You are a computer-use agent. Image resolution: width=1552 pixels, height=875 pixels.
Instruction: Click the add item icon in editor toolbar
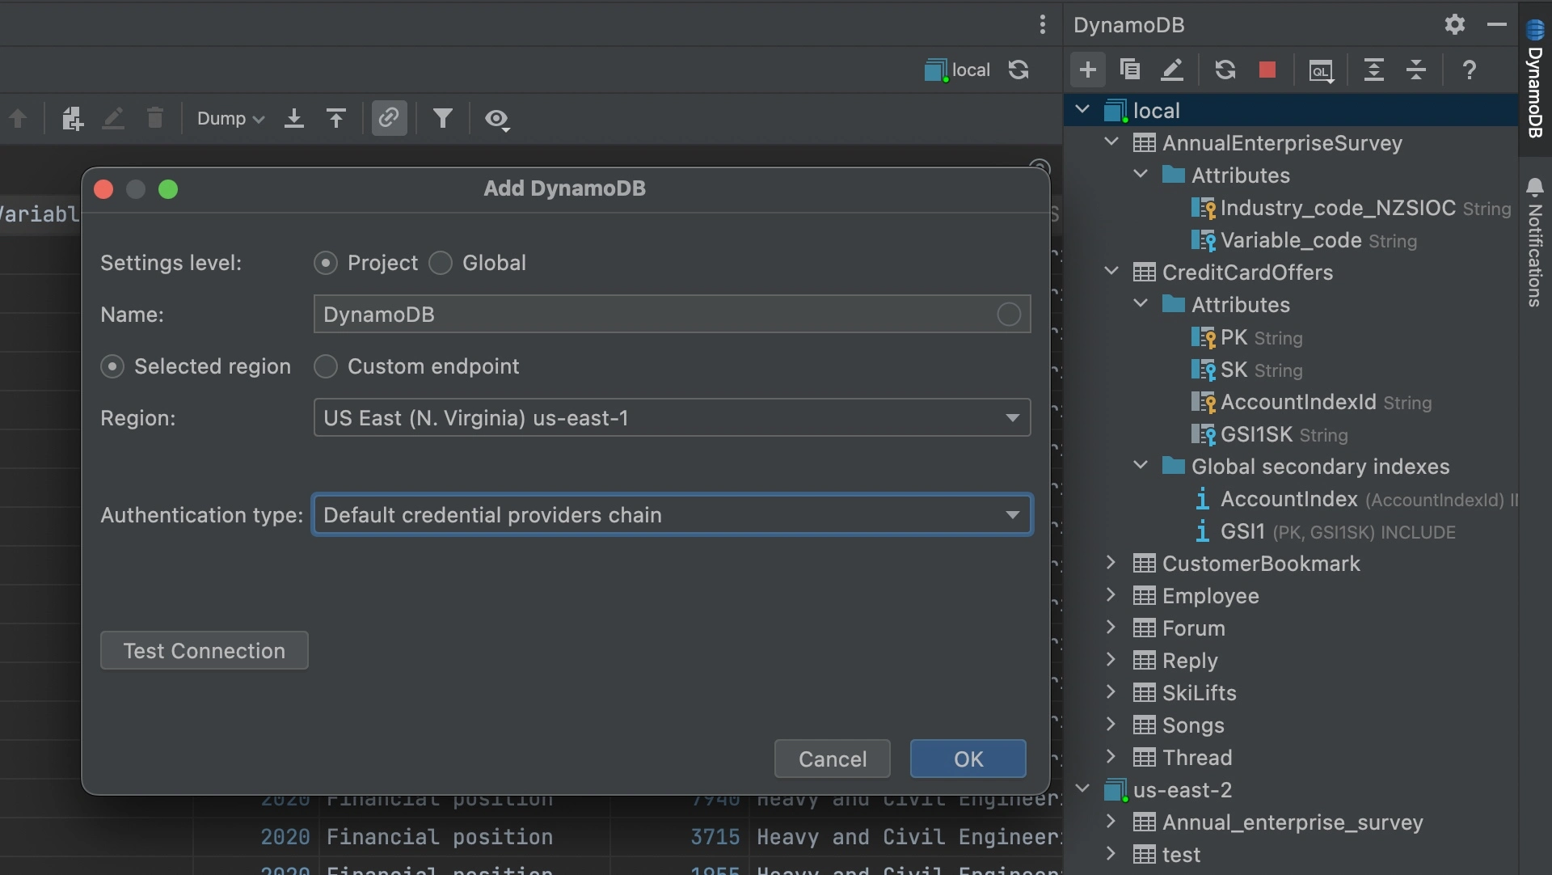(x=72, y=118)
